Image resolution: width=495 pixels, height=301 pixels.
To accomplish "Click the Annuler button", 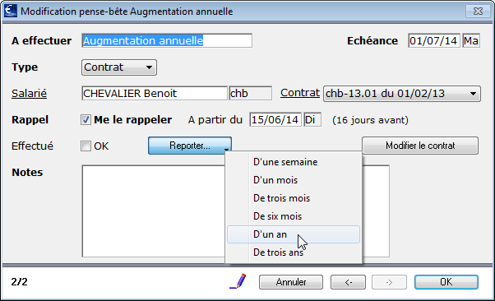I will click(291, 282).
